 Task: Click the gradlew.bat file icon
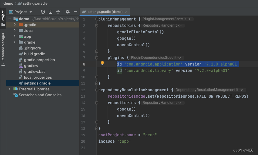point(21,72)
